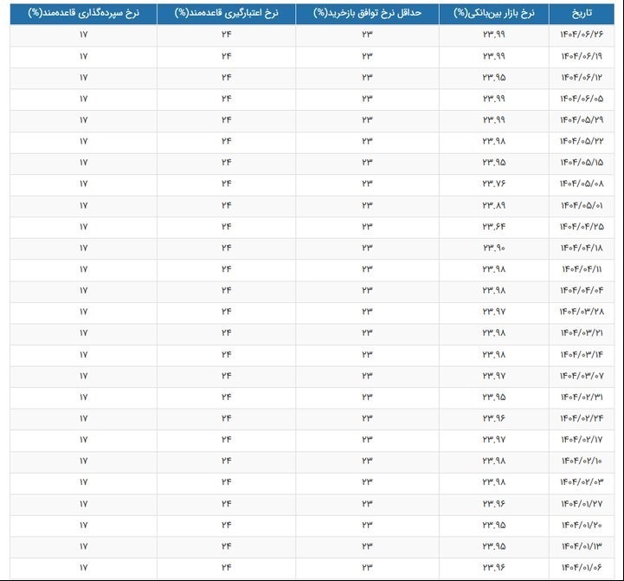Click the نرخ سپرده‌گذاری قاعده‌مند header
Screen dimensions: 624x581
(83, 14)
